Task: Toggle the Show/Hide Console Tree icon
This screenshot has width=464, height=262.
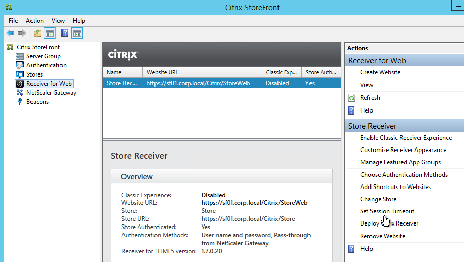Action: 50,33
